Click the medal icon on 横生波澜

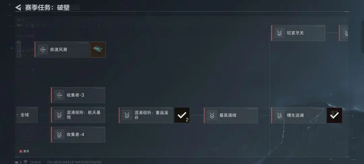pos(279,115)
